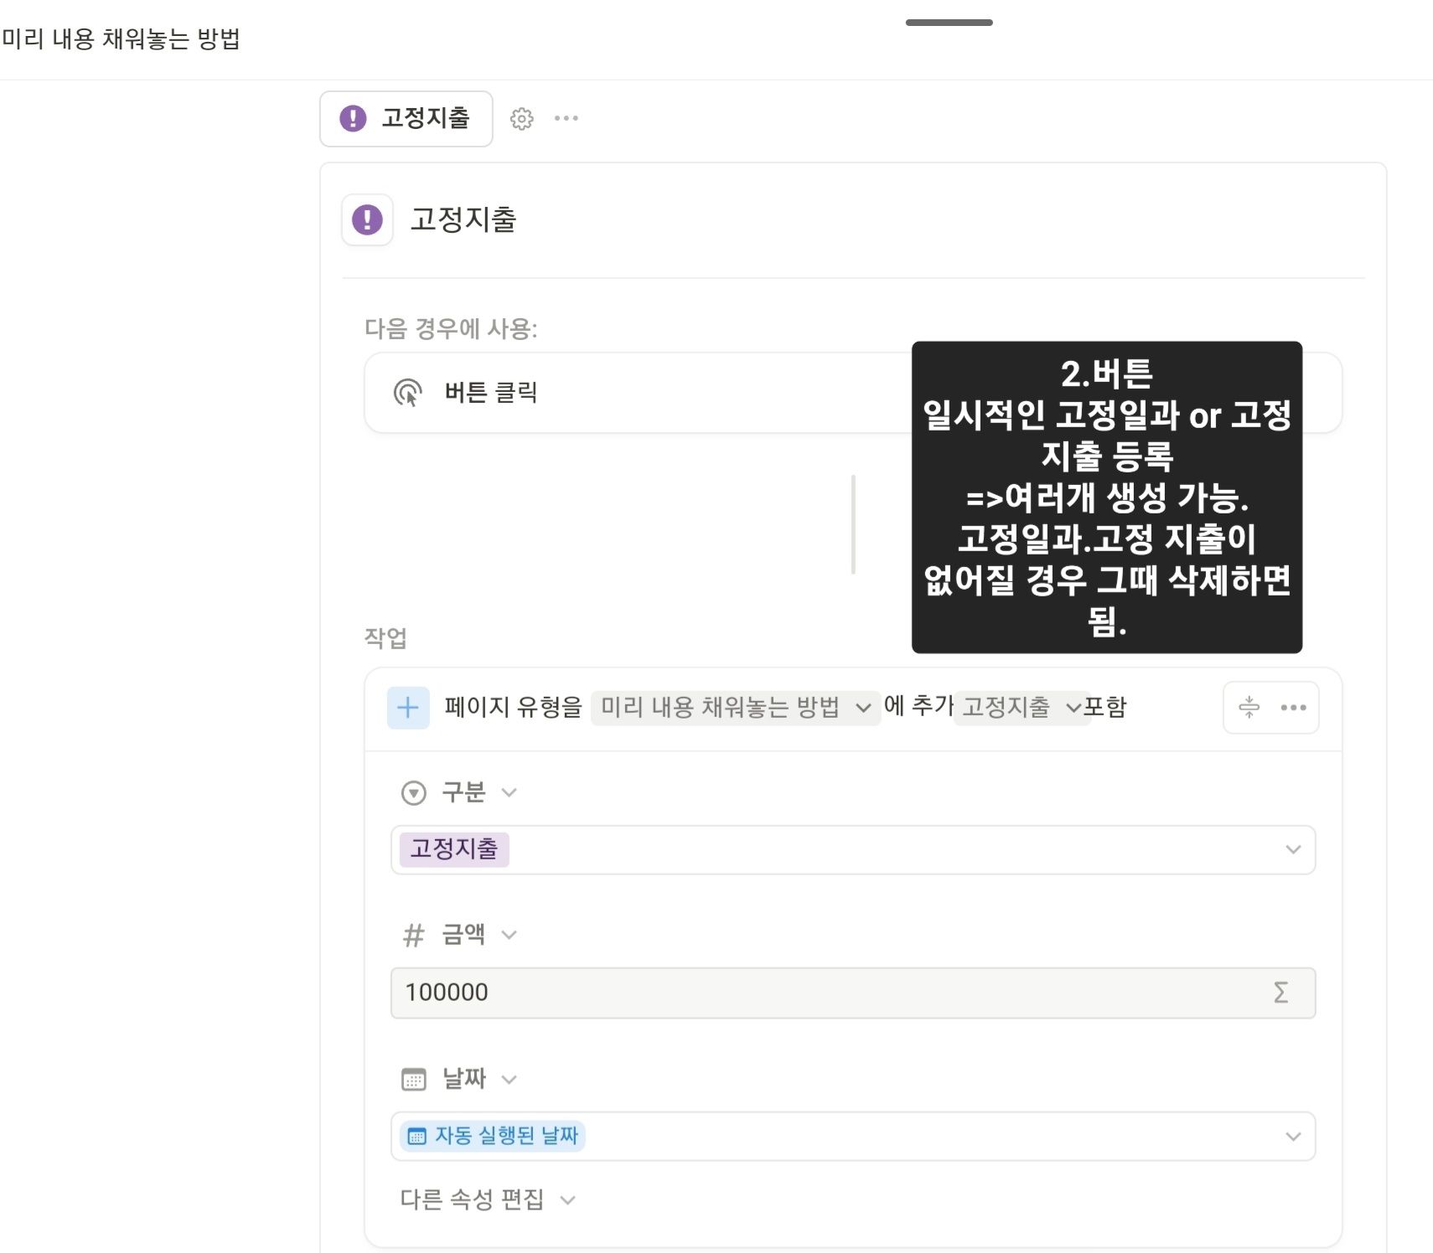Open action row three-dot options menu
This screenshot has width=1433, height=1253.
coord(1293,708)
